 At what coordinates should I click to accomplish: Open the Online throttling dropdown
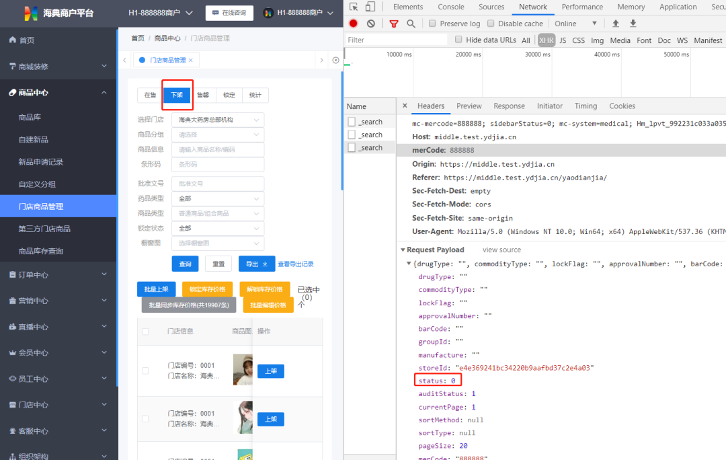(575, 24)
